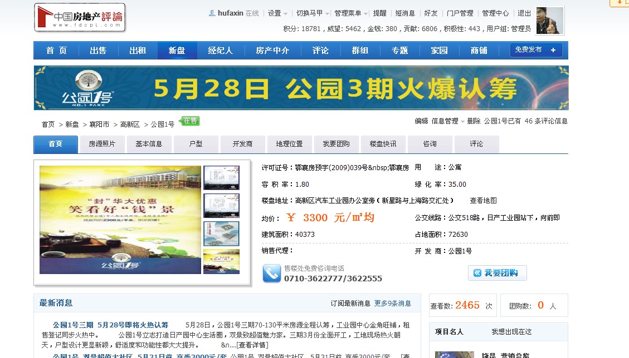Open news 公园1号三期 5月28号即将火热认筹

coord(110,325)
